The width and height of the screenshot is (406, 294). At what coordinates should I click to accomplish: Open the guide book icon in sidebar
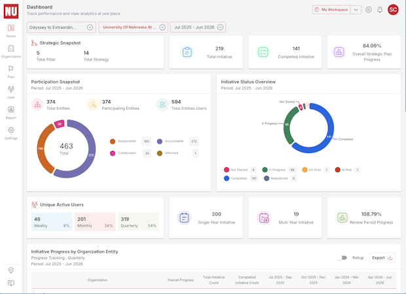coord(11,283)
